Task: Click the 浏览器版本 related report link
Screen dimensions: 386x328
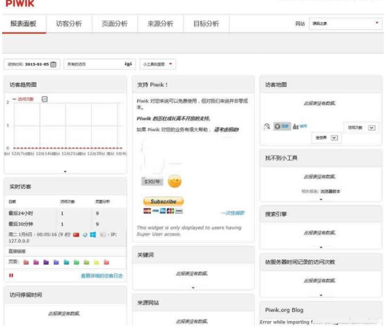Action: pos(330,191)
